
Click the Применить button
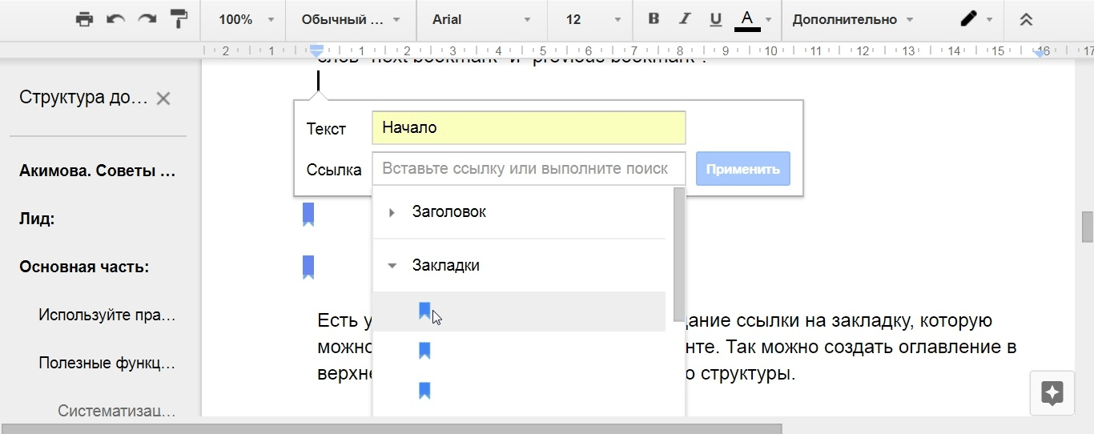coord(742,169)
